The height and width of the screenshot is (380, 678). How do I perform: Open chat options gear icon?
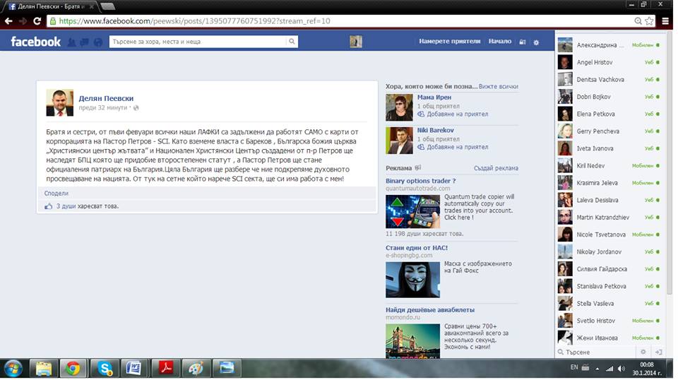[x=643, y=352]
